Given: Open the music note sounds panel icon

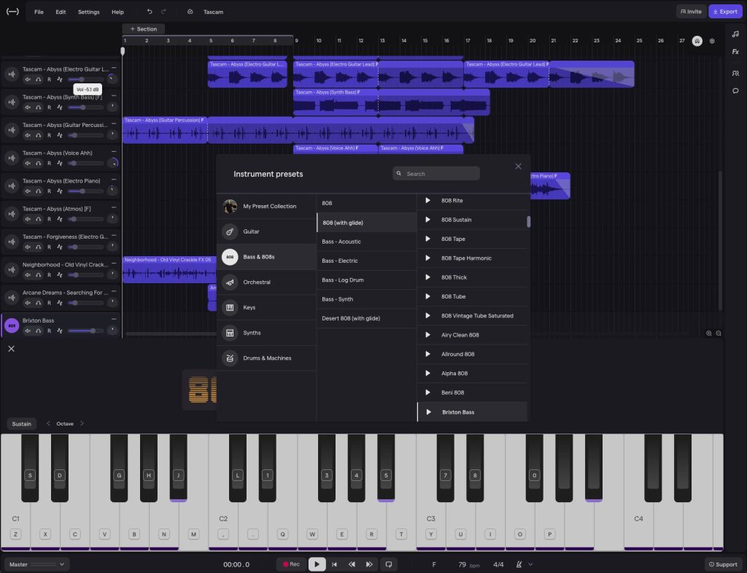Looking at the screenshot, I should [x=735, y=34].
